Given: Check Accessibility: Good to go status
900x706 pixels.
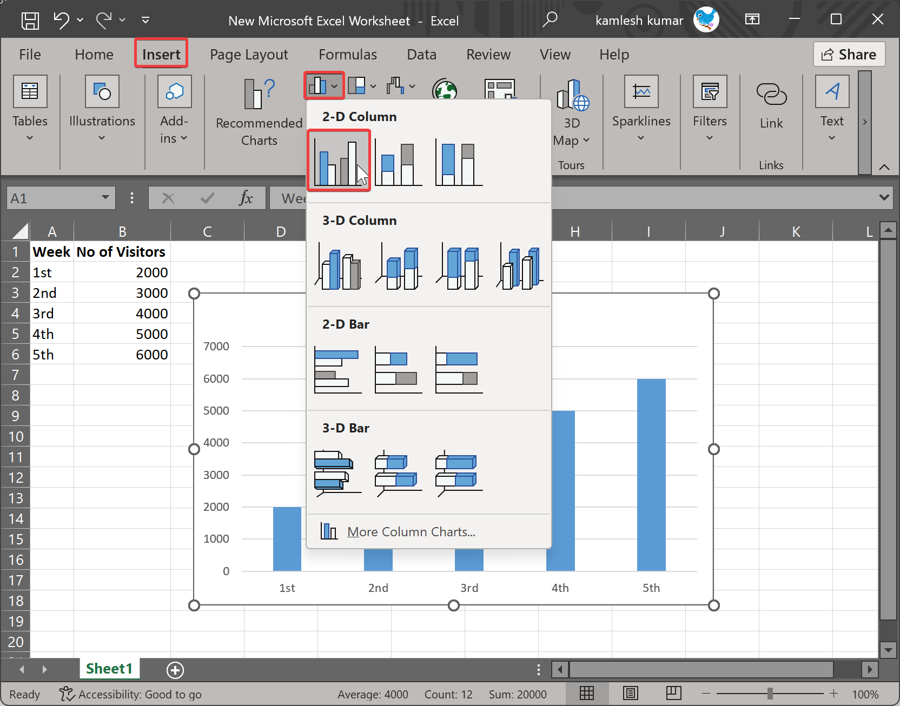Looking at the screenshot, I should 131,694.
